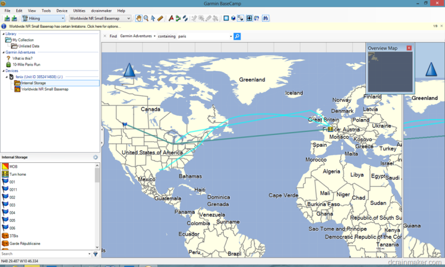The height and width of the screenshot is (267, 445).
Task: Select the arrow Select tool
Action: [153, 18]
